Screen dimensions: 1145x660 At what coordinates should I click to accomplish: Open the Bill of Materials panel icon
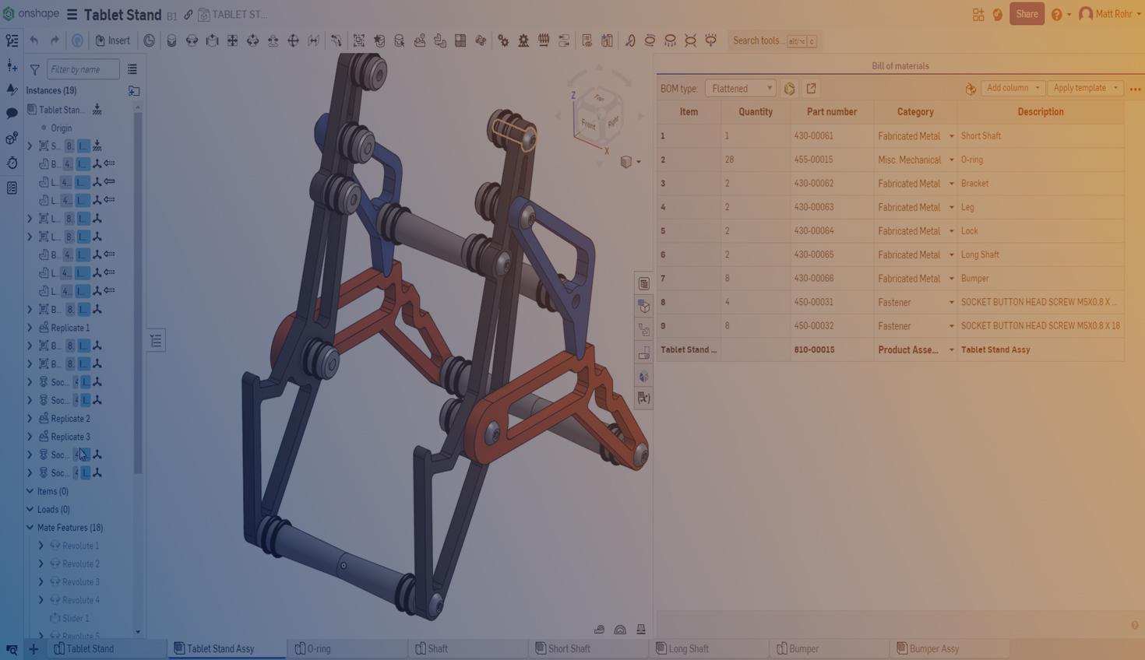[643, 284]
